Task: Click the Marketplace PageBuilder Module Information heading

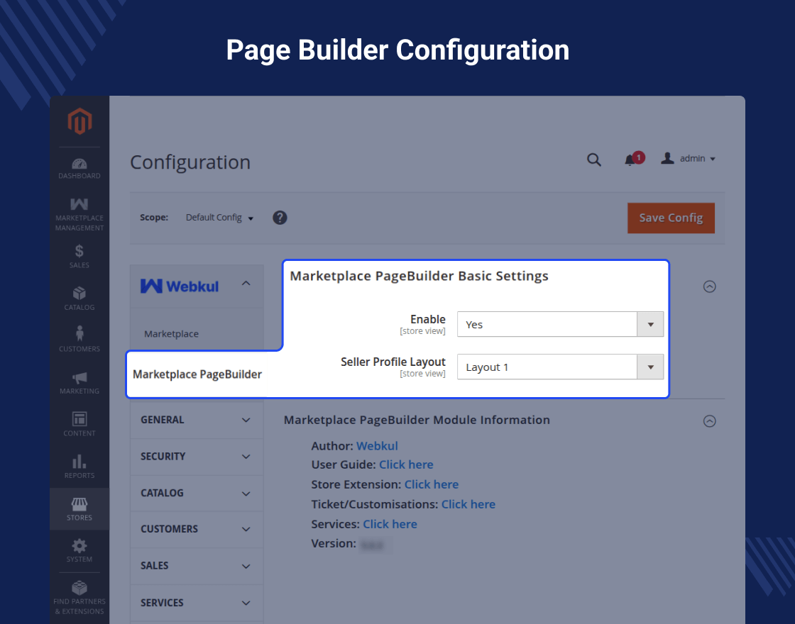Action: coord(417,420)
